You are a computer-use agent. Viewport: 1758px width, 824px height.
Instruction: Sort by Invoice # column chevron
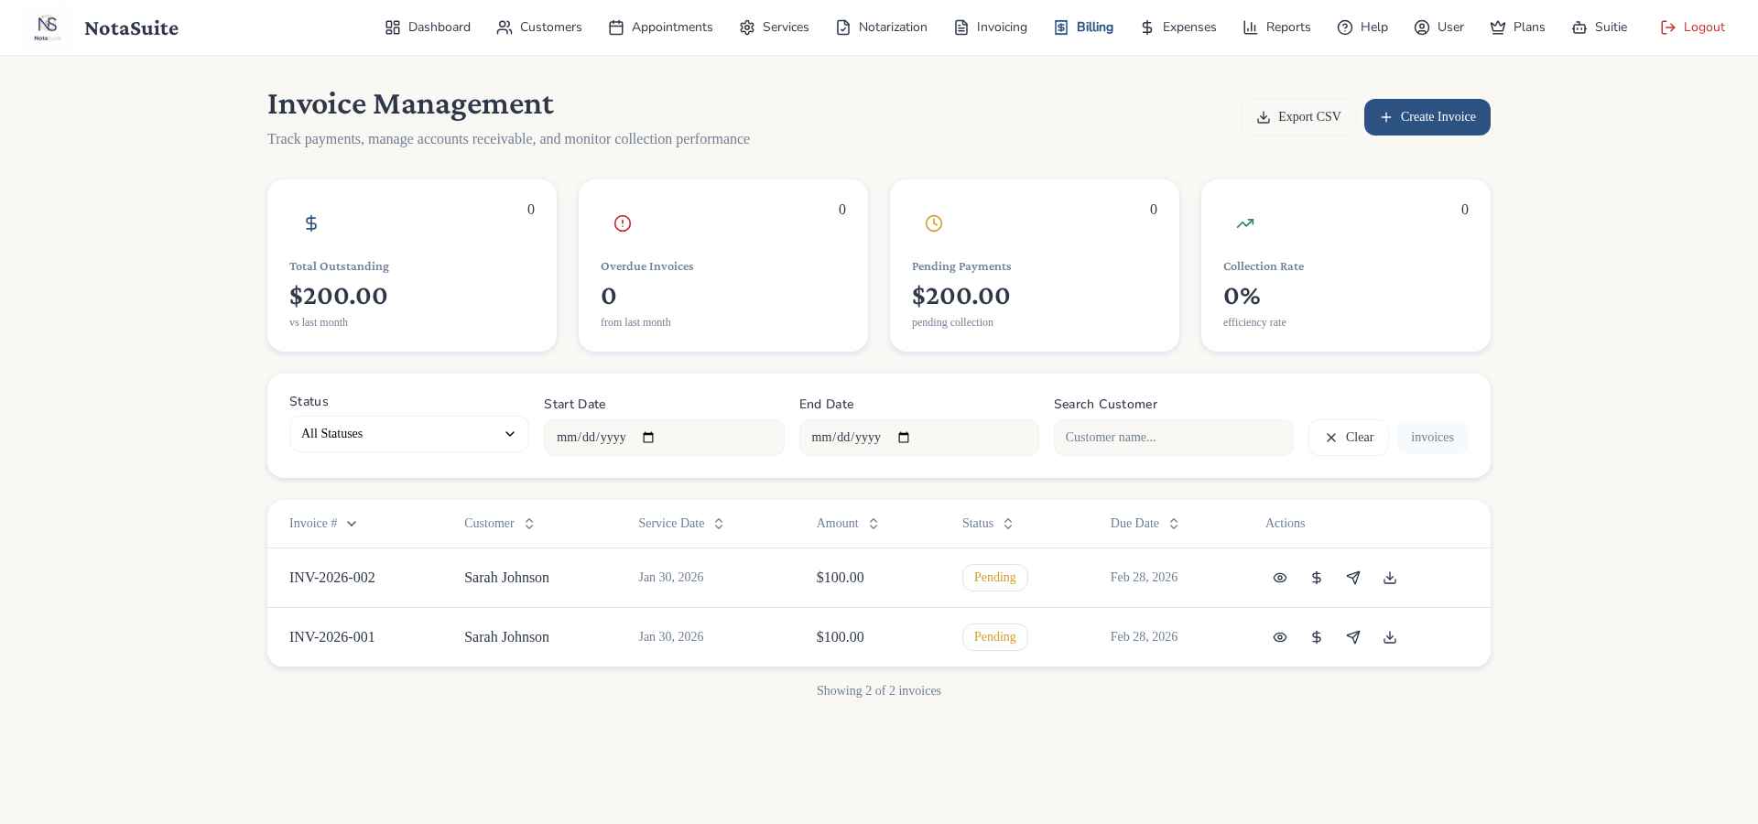(352, 524)
